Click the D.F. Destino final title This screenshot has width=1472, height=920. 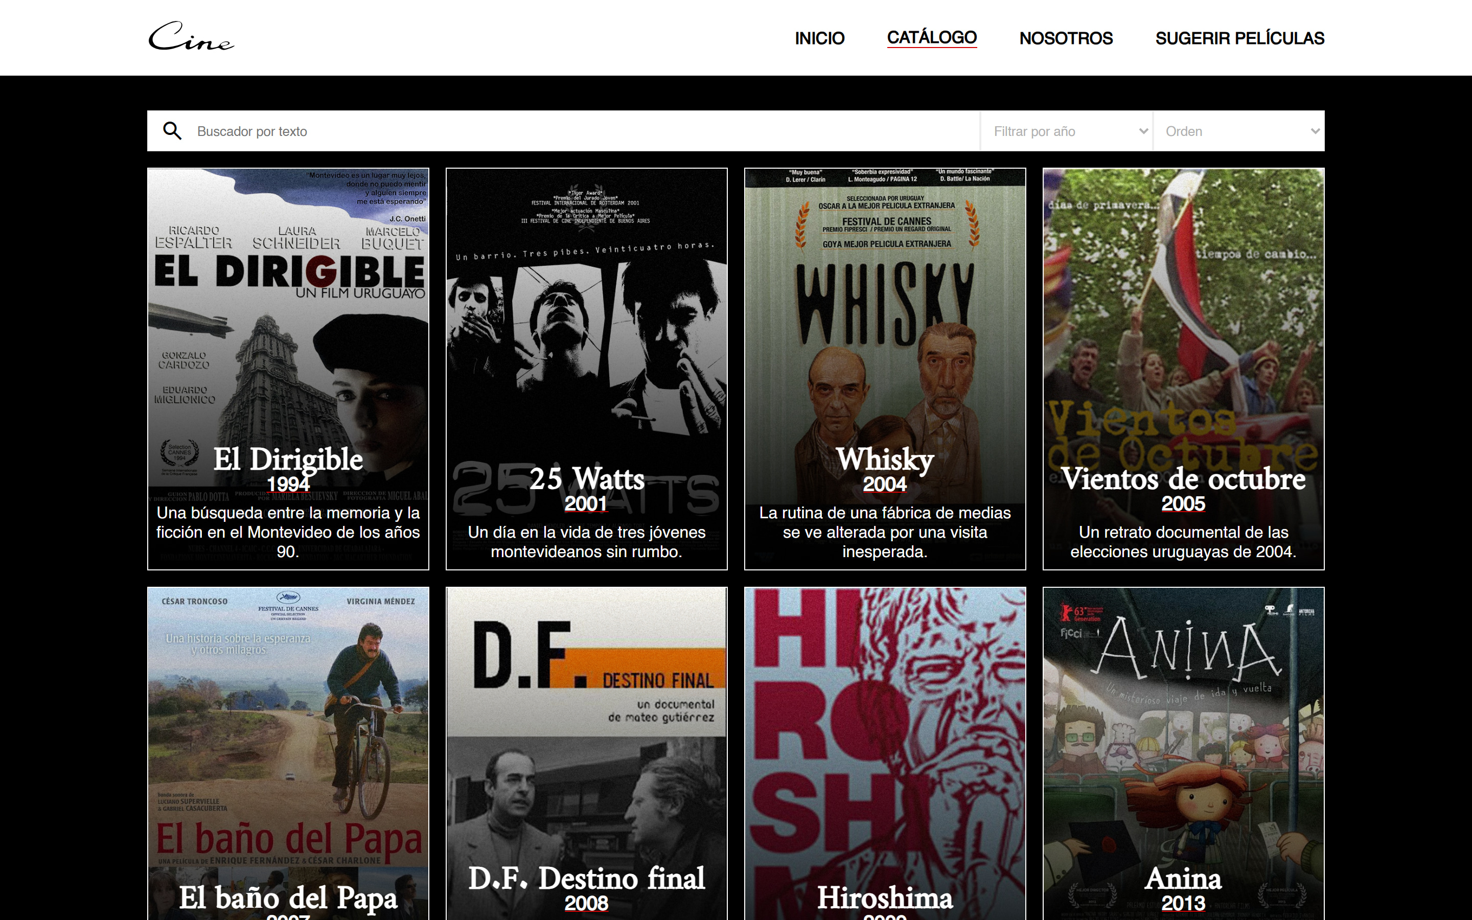pos(586,878)
